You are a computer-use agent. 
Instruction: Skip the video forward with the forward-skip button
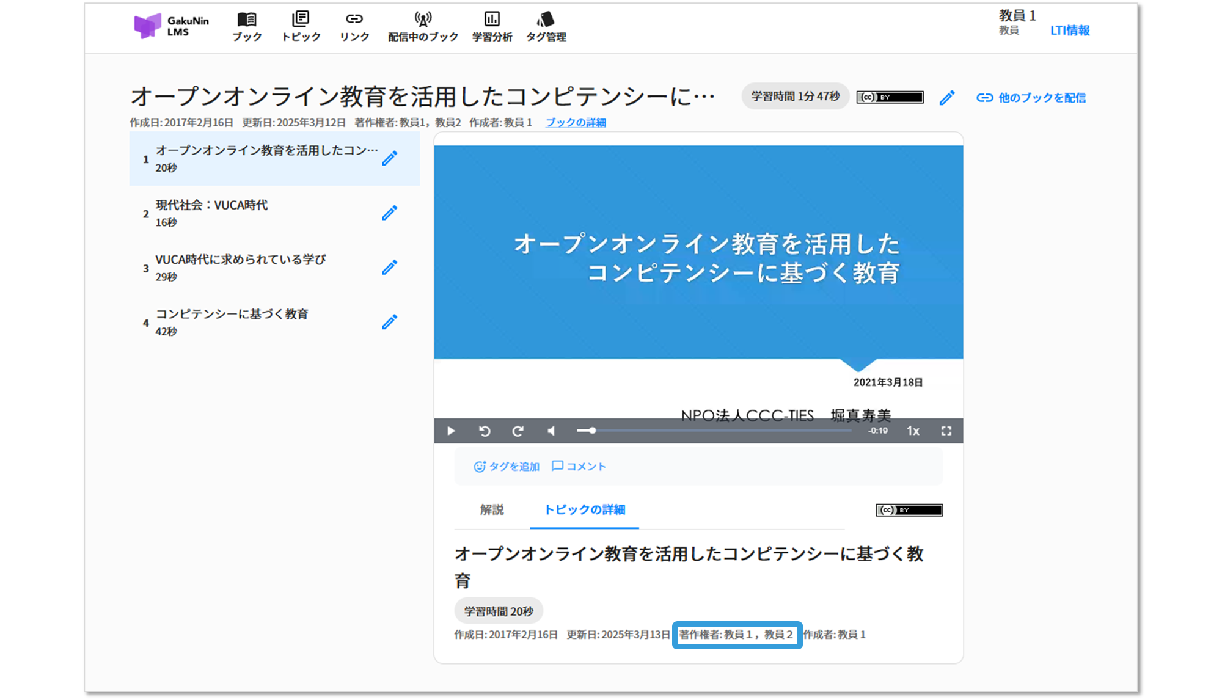(518, 431)
